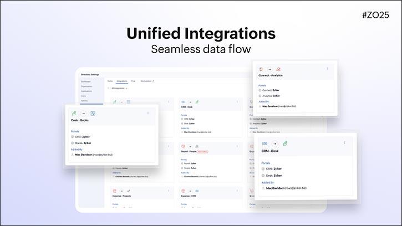Click the green Desk icon in enlarged CRM - Desk card
402x226 pixels.
click(285, 143)
